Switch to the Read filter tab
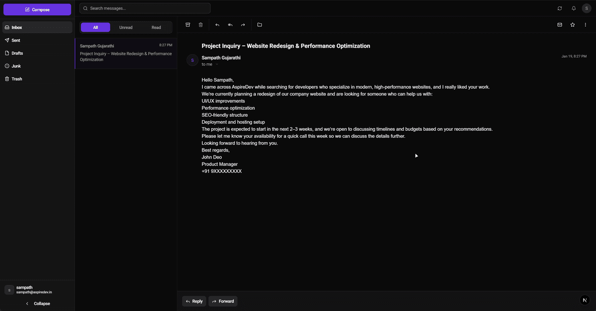 [x=156, y=27]
